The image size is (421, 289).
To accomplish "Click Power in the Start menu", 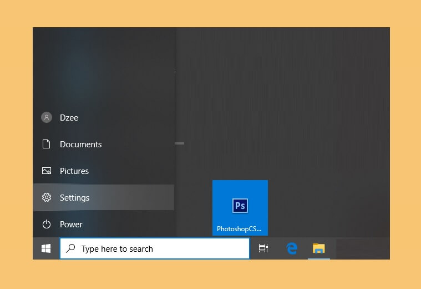I will coord(104,224).
